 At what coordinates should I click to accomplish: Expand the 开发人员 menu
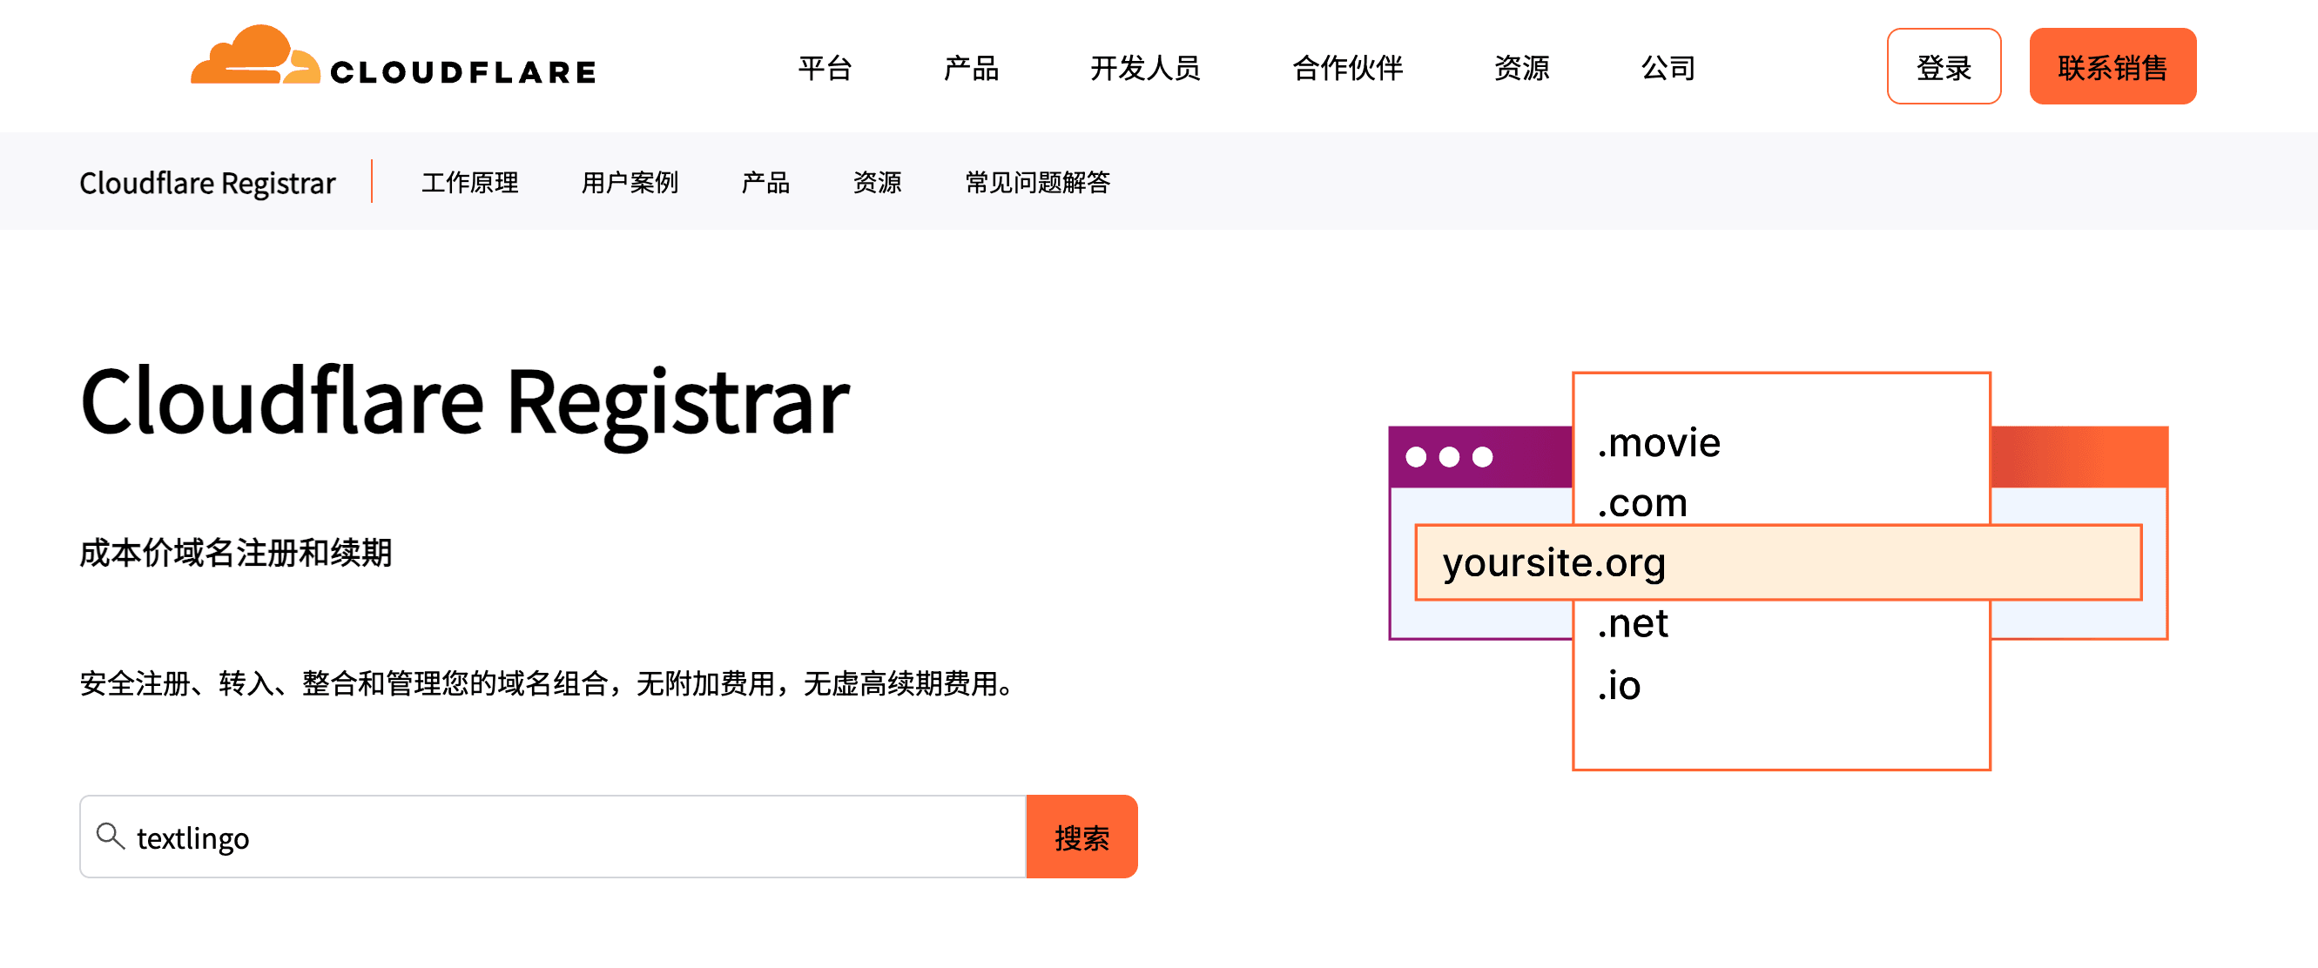(x=1144, y=68)
